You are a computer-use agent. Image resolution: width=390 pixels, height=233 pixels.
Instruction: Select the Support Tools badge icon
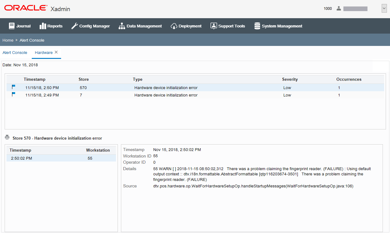(x=214, y=26)
